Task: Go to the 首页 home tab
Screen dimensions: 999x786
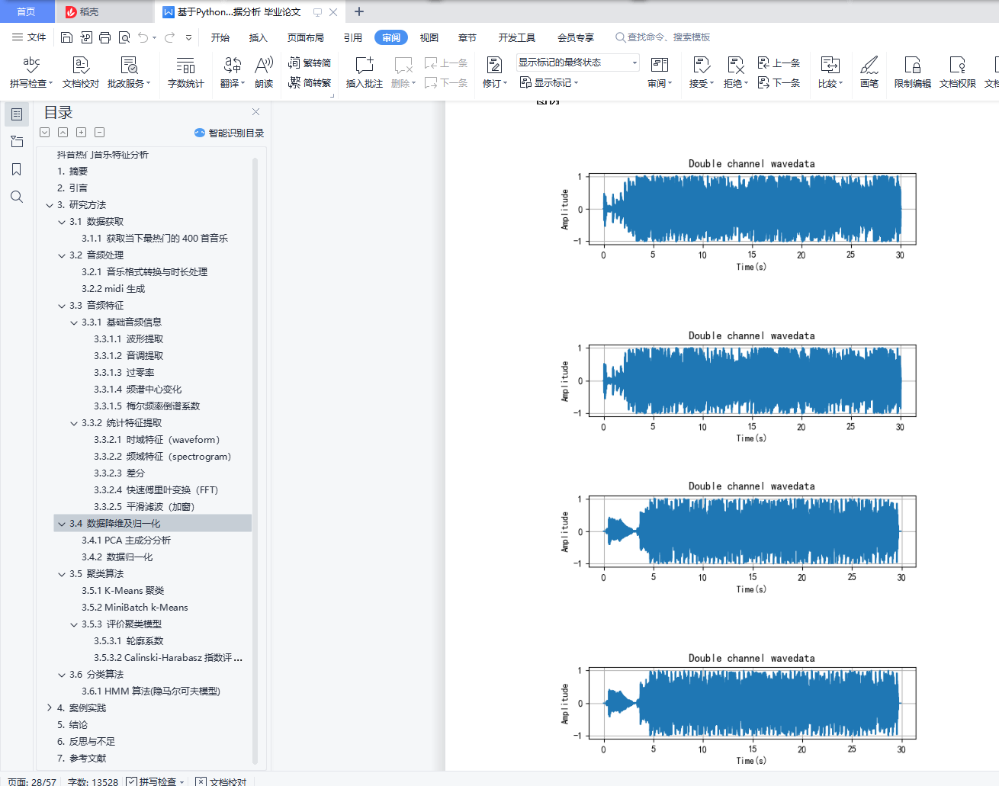Action: pyautogui.click(x=26, y=11)
